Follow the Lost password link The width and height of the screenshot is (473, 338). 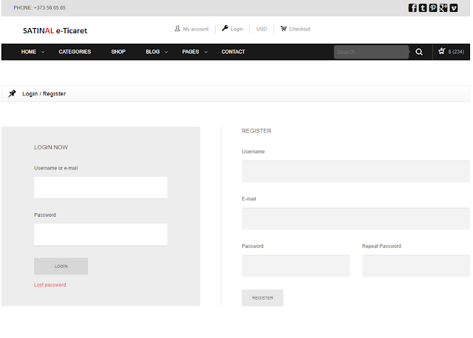tap(50, 285)
